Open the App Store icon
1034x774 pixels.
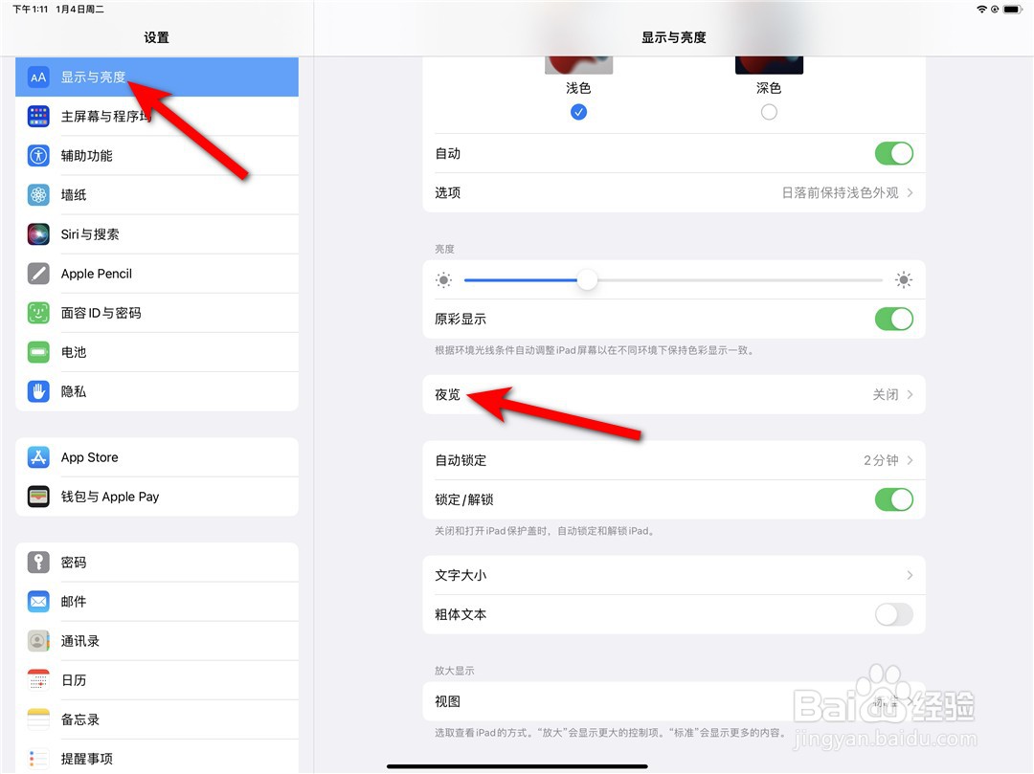(38, 457)
